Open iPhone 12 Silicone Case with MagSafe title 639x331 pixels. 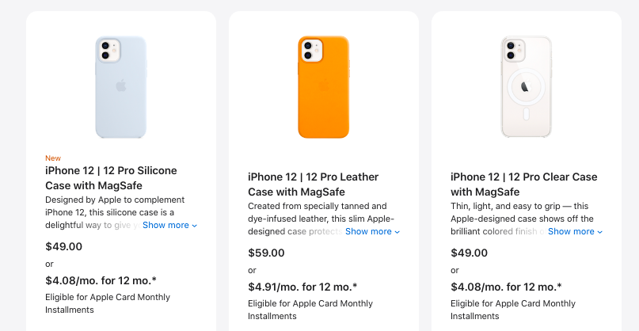[112, 178]
